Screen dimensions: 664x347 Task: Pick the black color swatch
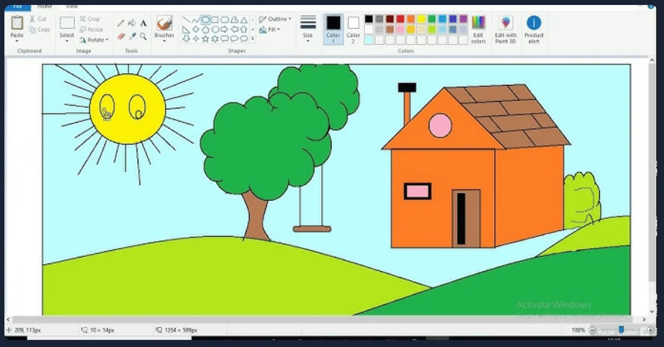coord(369,19)
